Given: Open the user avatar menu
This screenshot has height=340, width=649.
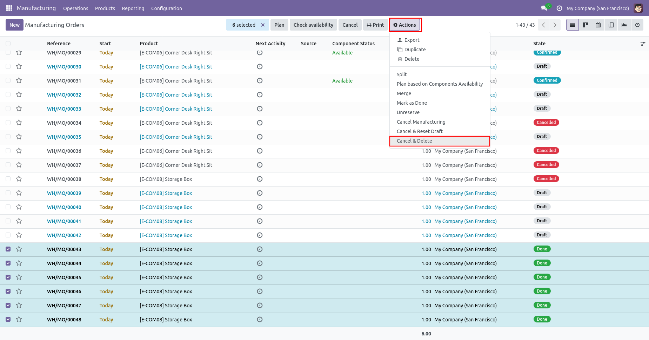Looking at the screenshot, I should click(638, 8).
